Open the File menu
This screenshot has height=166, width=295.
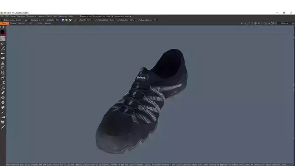point(2,17)
